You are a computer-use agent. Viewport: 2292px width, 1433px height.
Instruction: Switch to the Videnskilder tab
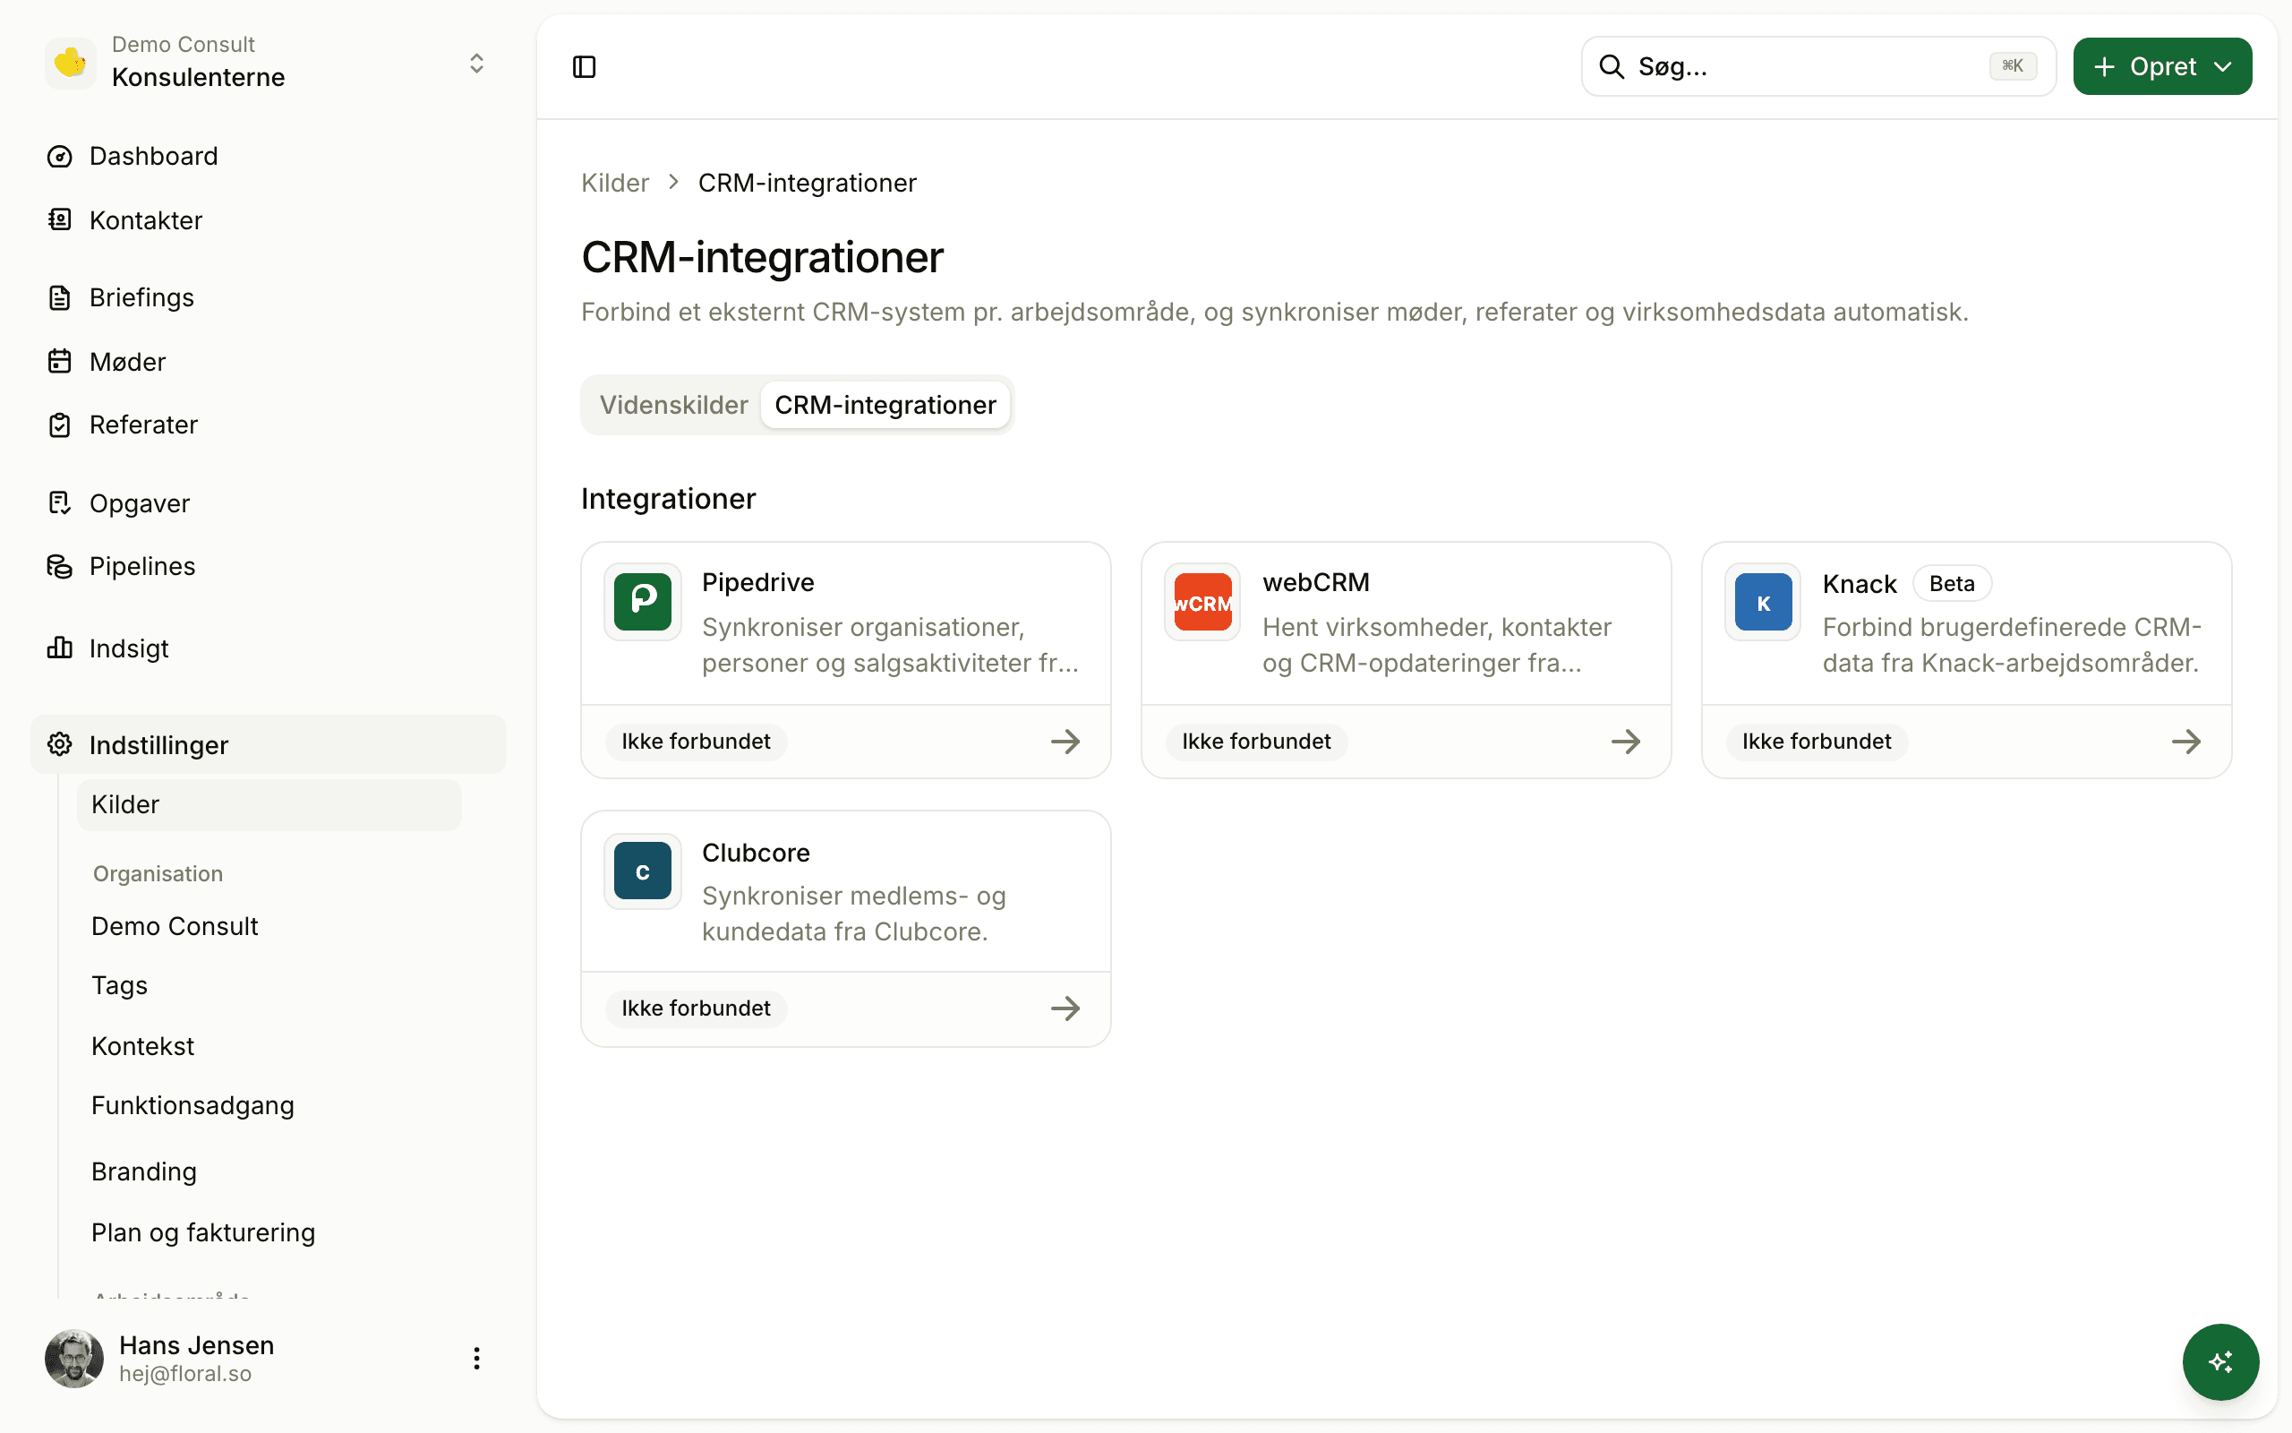(673, 405)
